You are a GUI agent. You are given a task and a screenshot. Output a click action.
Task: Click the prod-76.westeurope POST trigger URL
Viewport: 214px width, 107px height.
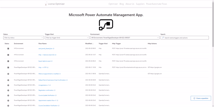point(129,61)
